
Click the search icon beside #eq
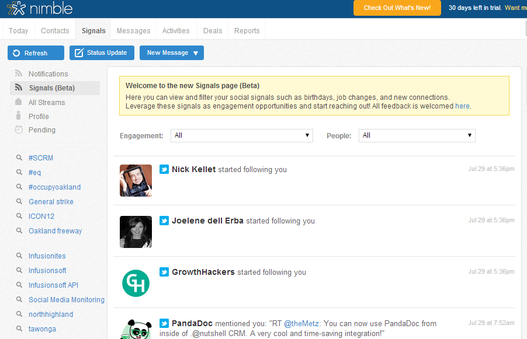tap(19, 172)
